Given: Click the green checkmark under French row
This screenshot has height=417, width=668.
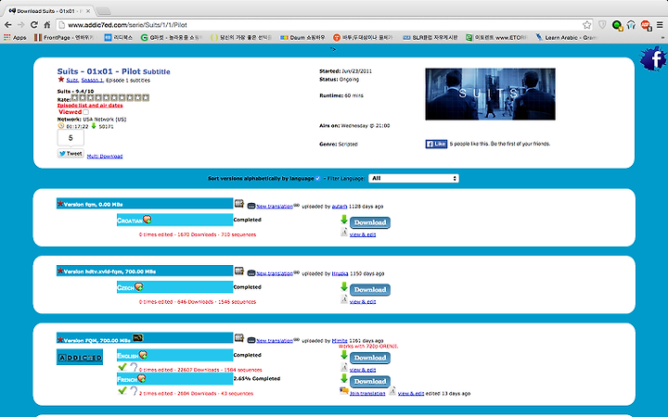Looking at the screenshot, I should (122, 390).
